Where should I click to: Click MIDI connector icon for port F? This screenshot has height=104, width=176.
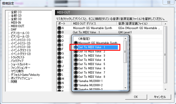coord(59,49)
